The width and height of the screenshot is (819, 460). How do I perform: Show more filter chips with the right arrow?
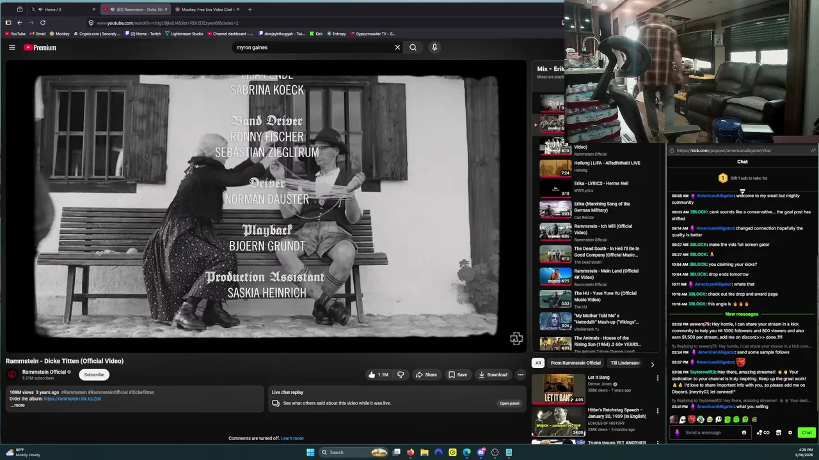(x=652, y=364)
